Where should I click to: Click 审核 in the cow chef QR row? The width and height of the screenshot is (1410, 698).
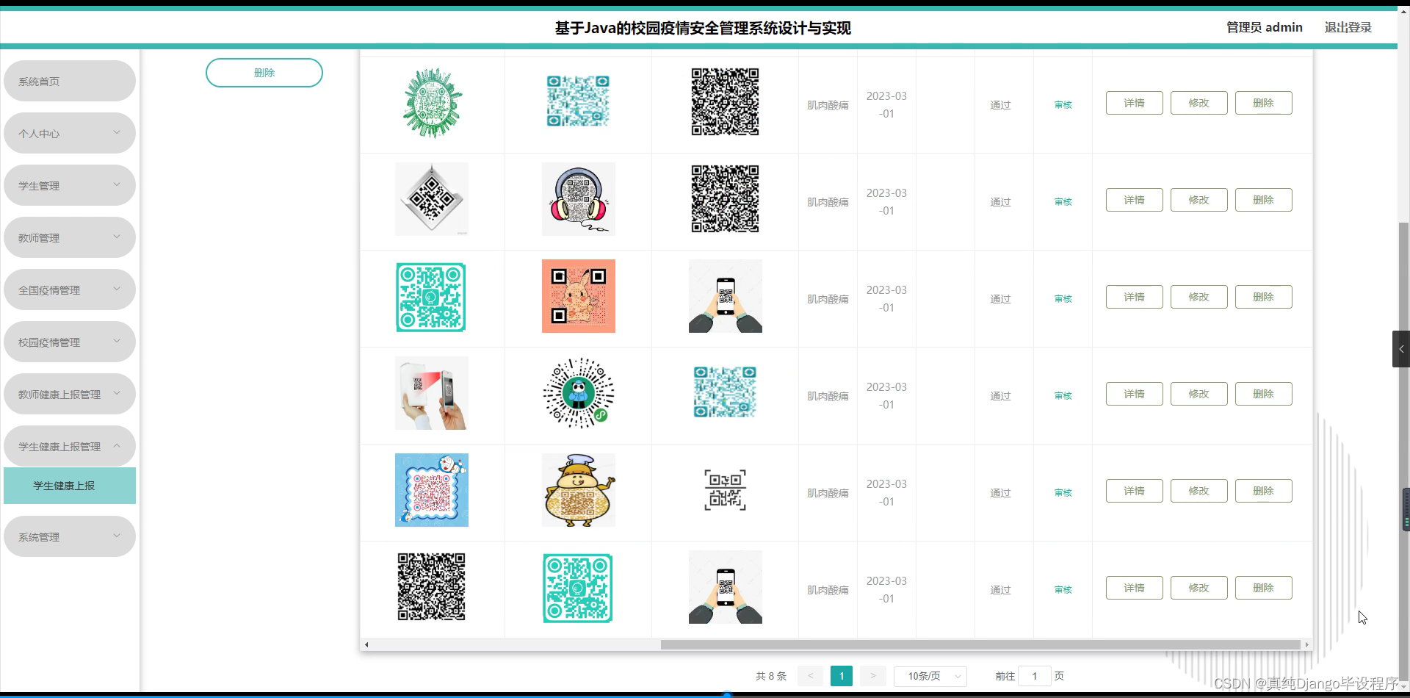coord(1063,493)
